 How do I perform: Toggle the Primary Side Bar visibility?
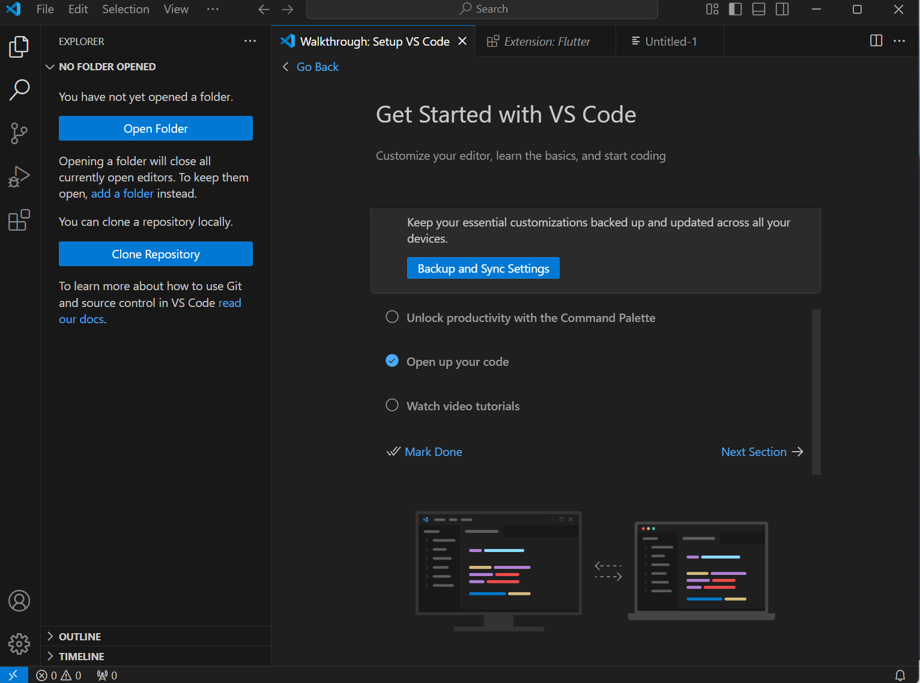(x=735, y=10)
